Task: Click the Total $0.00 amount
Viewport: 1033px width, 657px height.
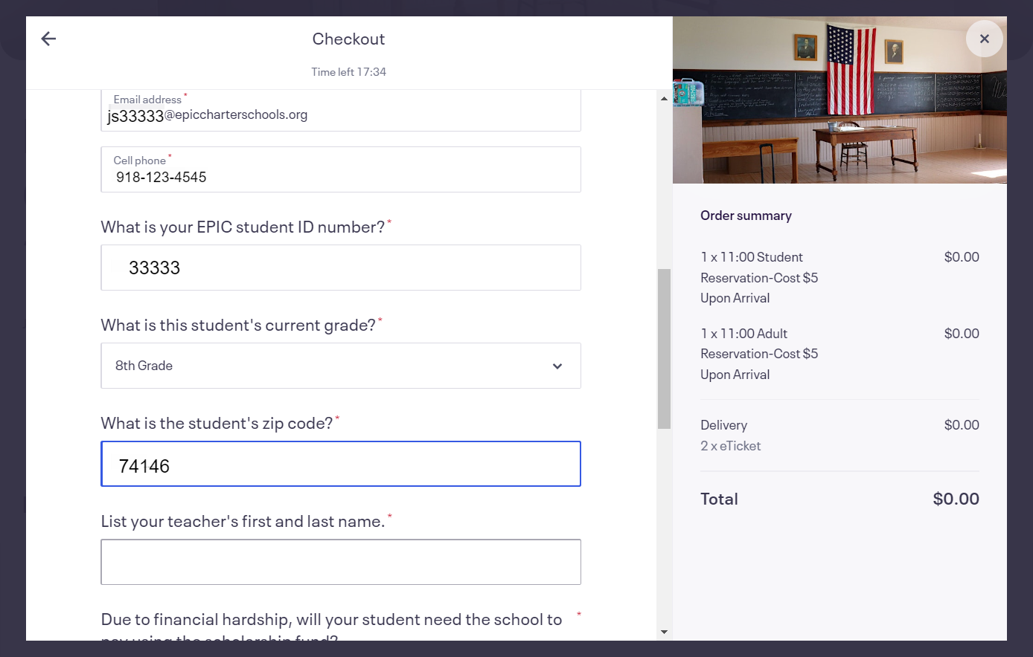Action: point(956,499)
